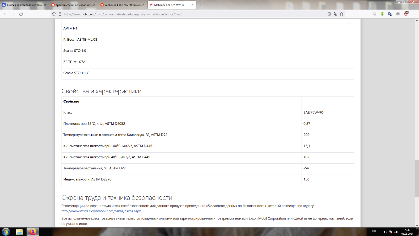Switch to 'Смазки для триподов' tab
The image size is (419, 236).
[x=25, y=5]
